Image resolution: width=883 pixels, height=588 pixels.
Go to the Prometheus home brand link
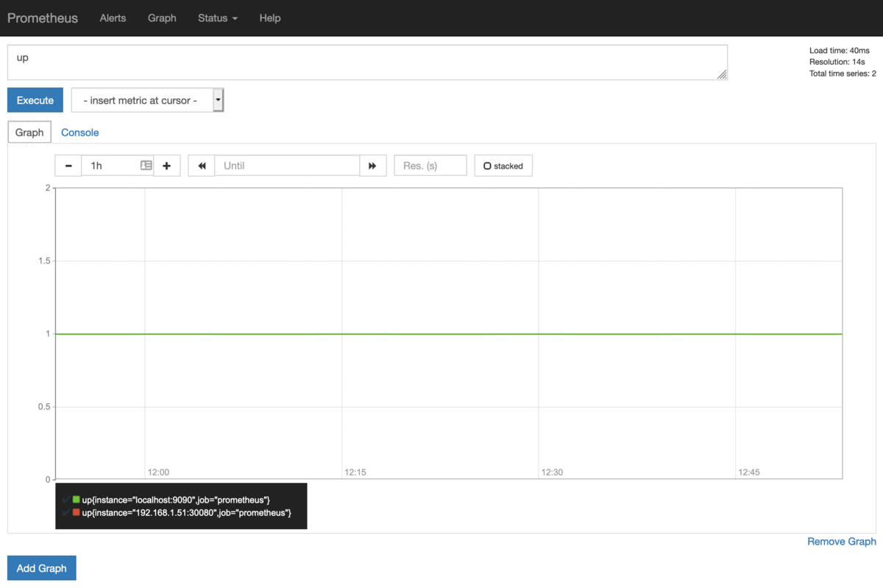tap(43, 18)
